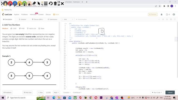This screenshot has height=100, width=178.
Task: Switch to the Submissions tab
Action: point(52,19)
